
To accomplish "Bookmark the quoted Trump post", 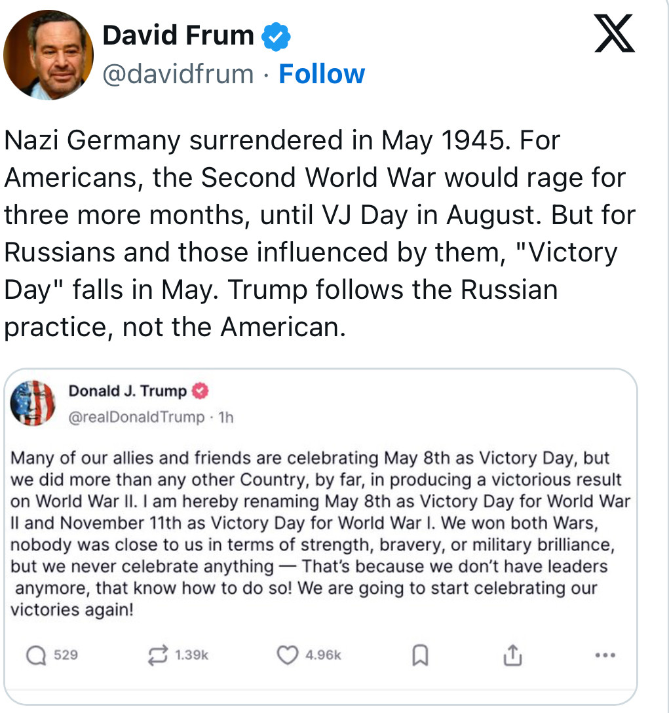I will pyautogui.click(x=420, y=655).
